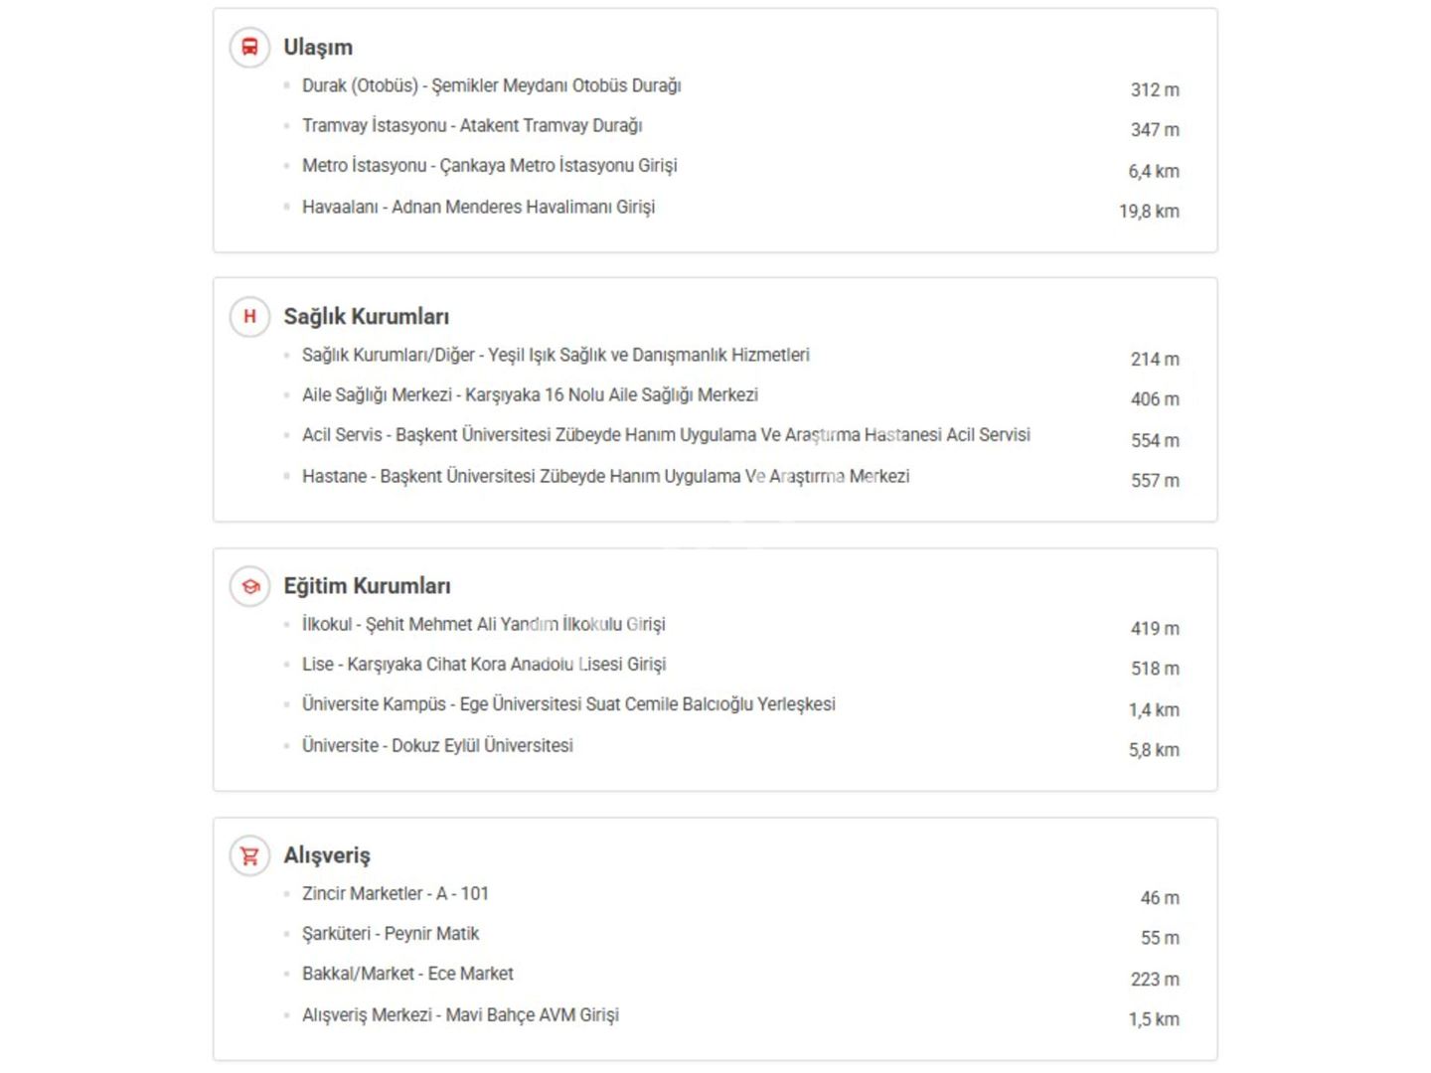Click Yeşil Işık Sağlık ve Danışmanlık Hizmetleri

[556, 356]
